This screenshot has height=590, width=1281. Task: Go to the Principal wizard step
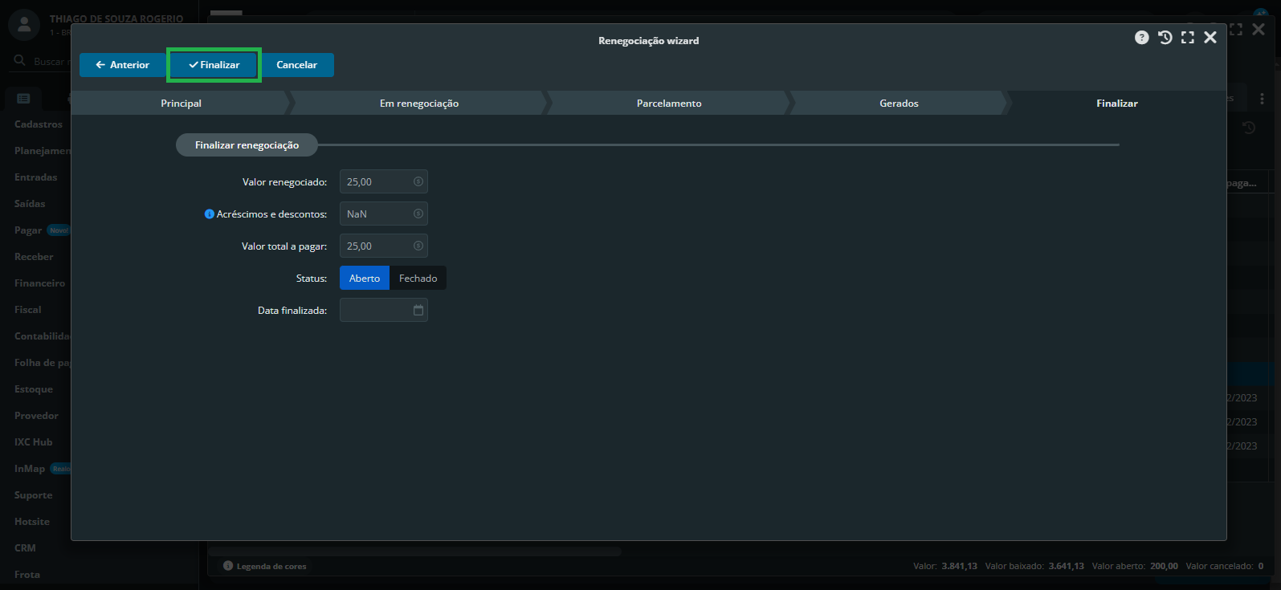pos(181,104)
